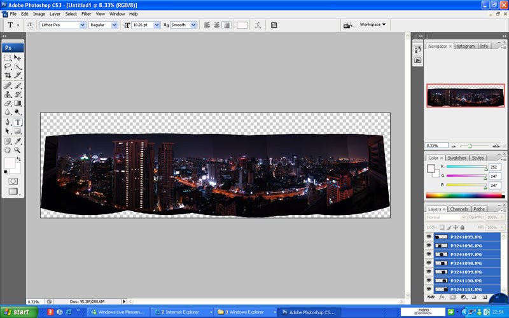
Task: Open the warp text dialog
Action: pos(258,25)
